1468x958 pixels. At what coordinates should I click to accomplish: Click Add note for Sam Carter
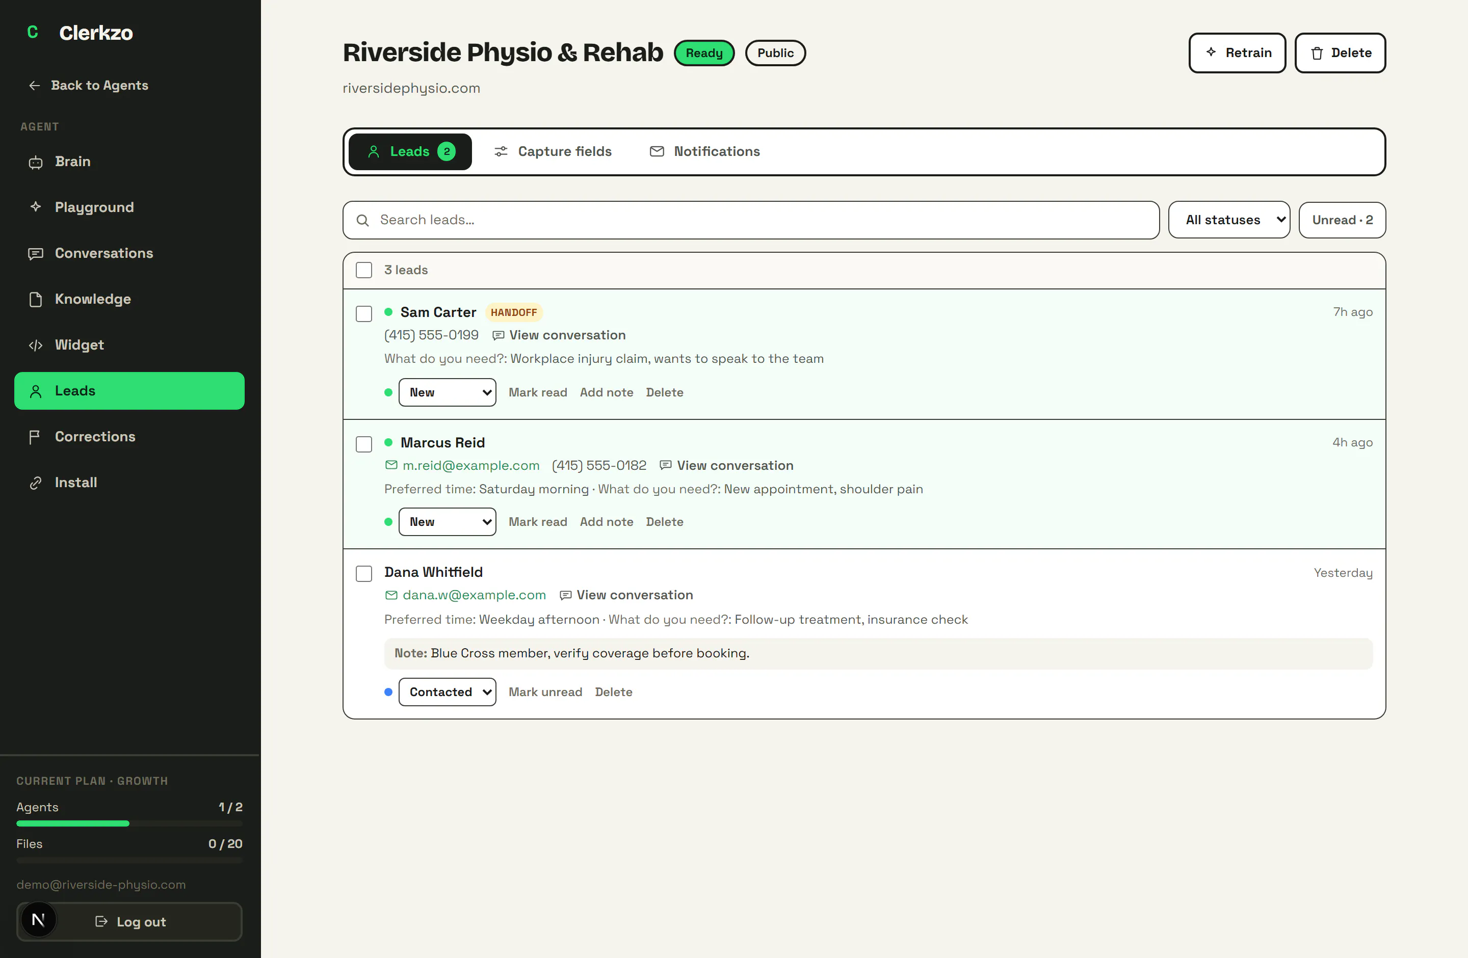(x=607, y=393)
